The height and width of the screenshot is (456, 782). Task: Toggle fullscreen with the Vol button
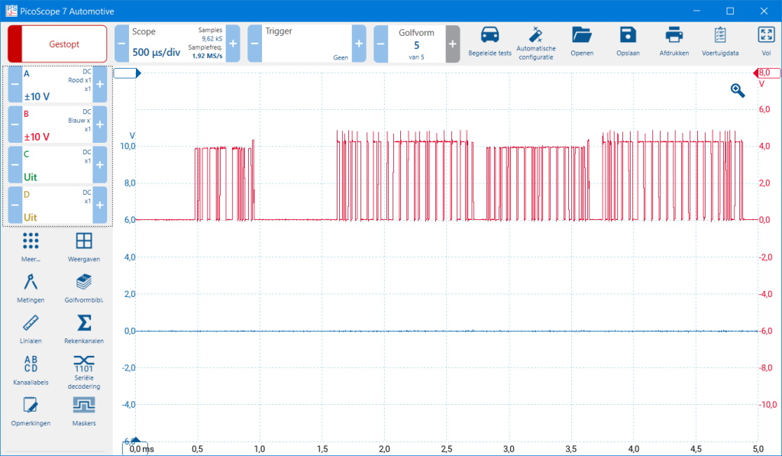(x=766, y=42)
